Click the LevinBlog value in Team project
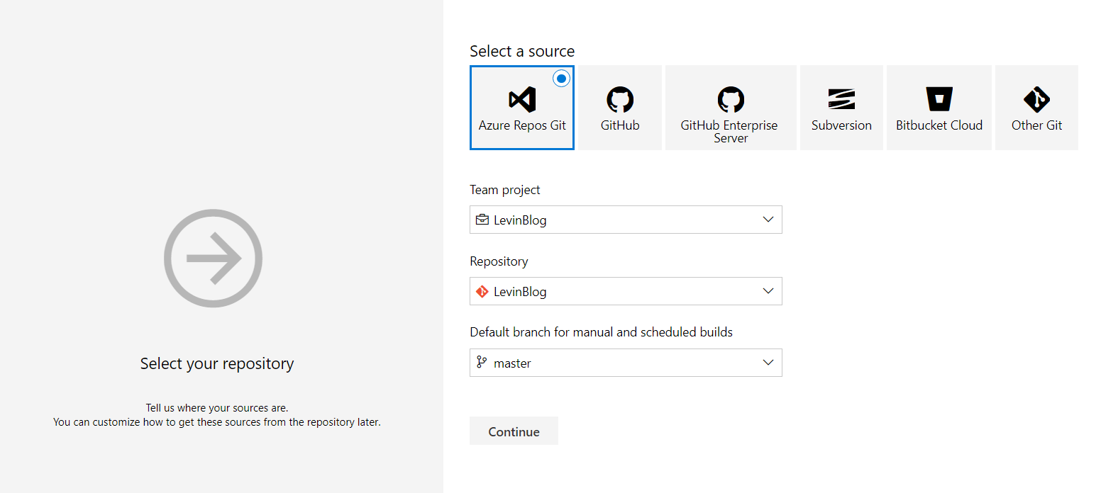Viewport: 1096px width, 493px height. (520, 220)
